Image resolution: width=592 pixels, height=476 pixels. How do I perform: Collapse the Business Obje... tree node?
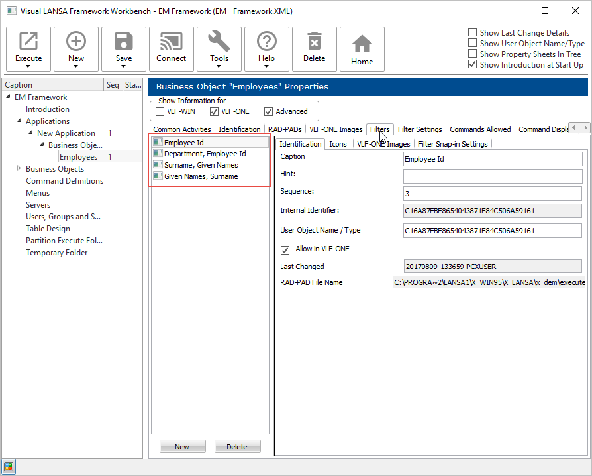pos(42,145)
